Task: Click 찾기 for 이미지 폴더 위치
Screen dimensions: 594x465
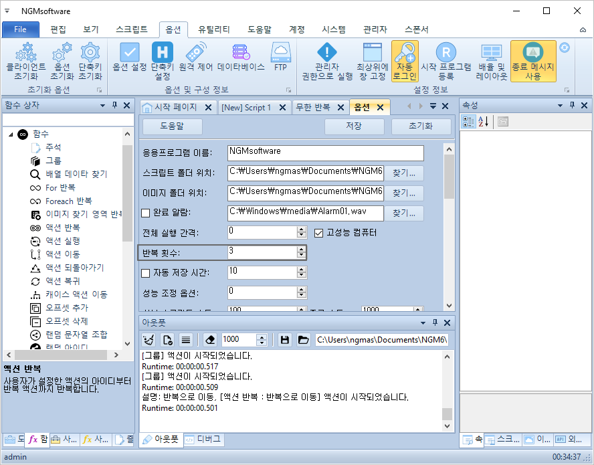Action: coord(404,193)
